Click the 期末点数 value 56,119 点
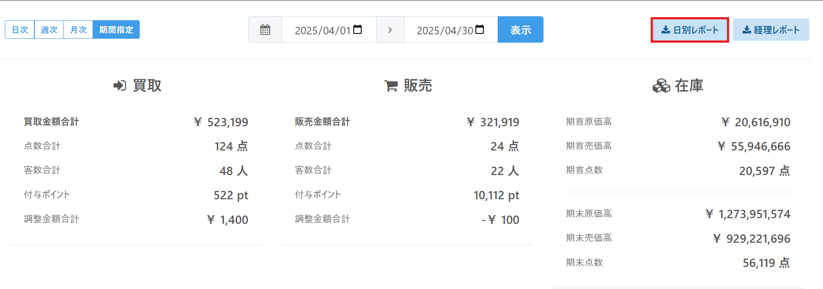 coord(766,263)
